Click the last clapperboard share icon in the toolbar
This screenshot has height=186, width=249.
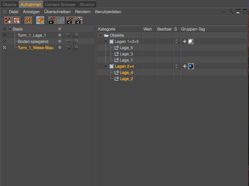tap(79, 20)
